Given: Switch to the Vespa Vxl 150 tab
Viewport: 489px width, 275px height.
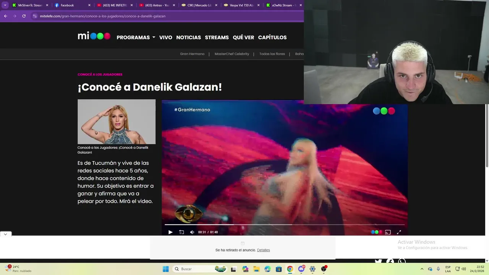Looking at the screenshot, I should coord(242,5).
